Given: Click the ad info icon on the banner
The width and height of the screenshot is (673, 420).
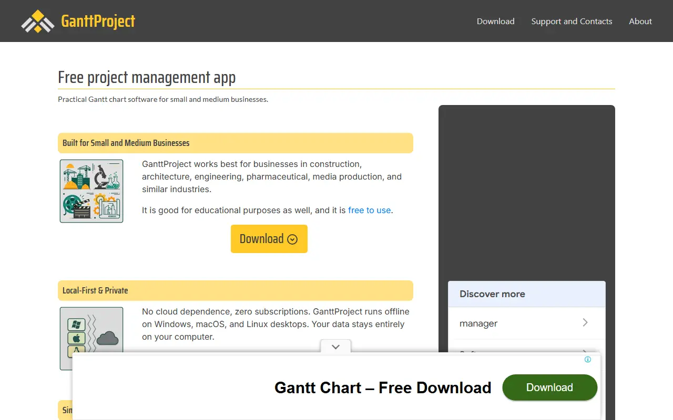Looking at the screenshot, I should [588, 360].
